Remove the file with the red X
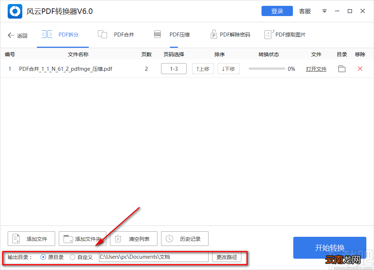 point(360,69)
